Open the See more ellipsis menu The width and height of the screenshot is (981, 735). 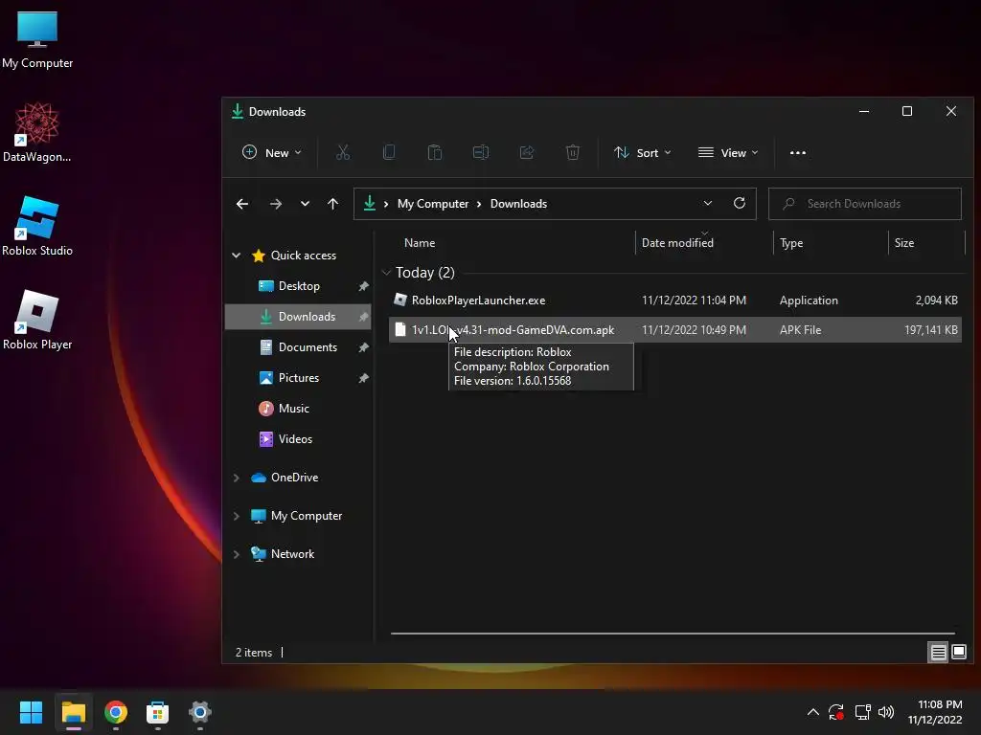[x=798, y=152]
